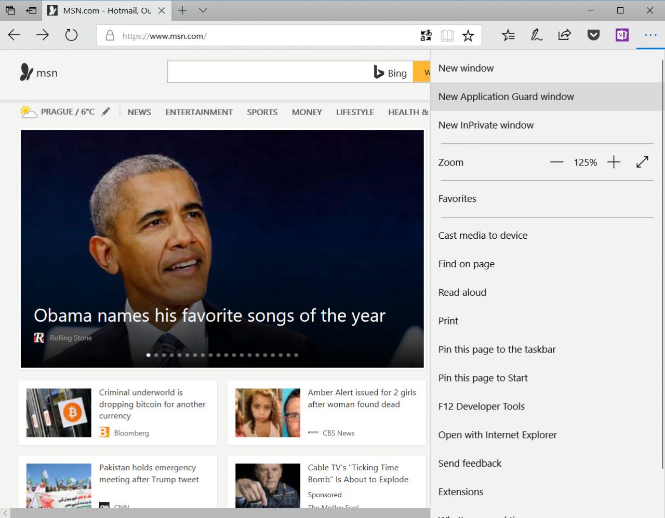This screenshot has width=665, height=518.
Task: Go back to previous page
Action: 15,35
